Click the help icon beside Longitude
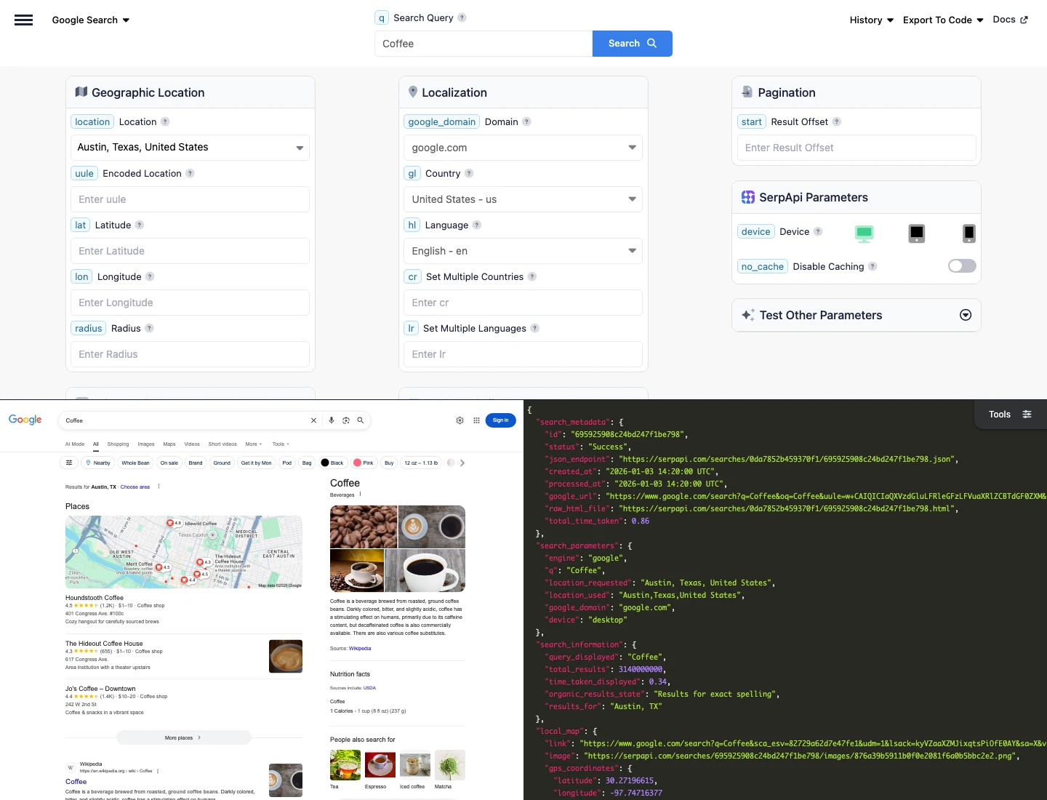 (x=150, y=276)
